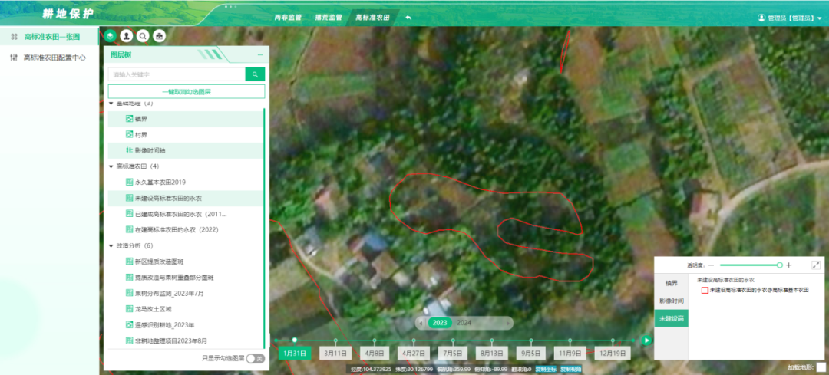The image size is (829, 375).
Task: Expand the legend panel with the fullscreen icon
Action: click(815, 265)
